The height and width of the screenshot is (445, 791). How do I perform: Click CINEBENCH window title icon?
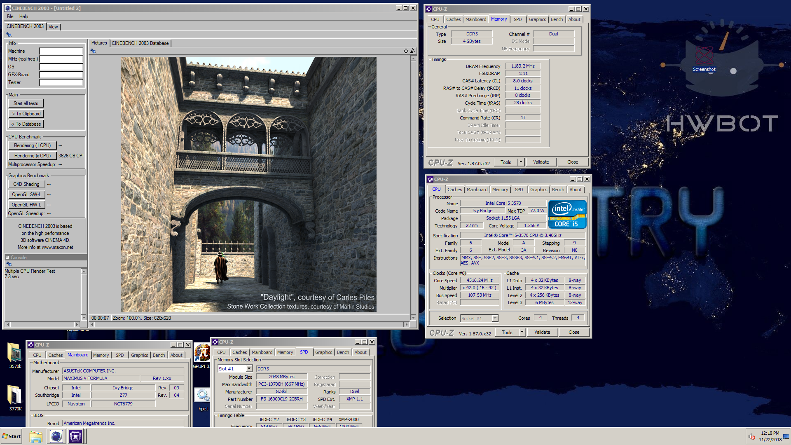7,8
